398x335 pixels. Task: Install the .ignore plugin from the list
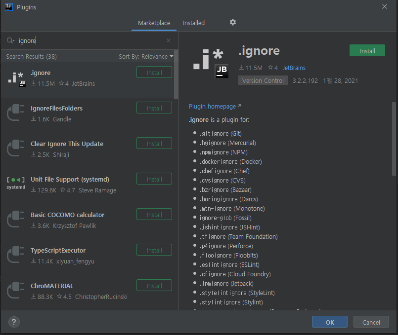pyautogui.click(x=154, y=73)
